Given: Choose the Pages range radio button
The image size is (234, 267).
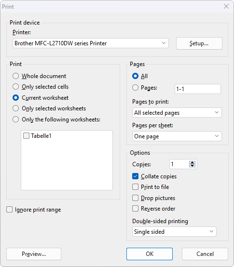Looking at the screenshot, I should (x=135, y=88).
